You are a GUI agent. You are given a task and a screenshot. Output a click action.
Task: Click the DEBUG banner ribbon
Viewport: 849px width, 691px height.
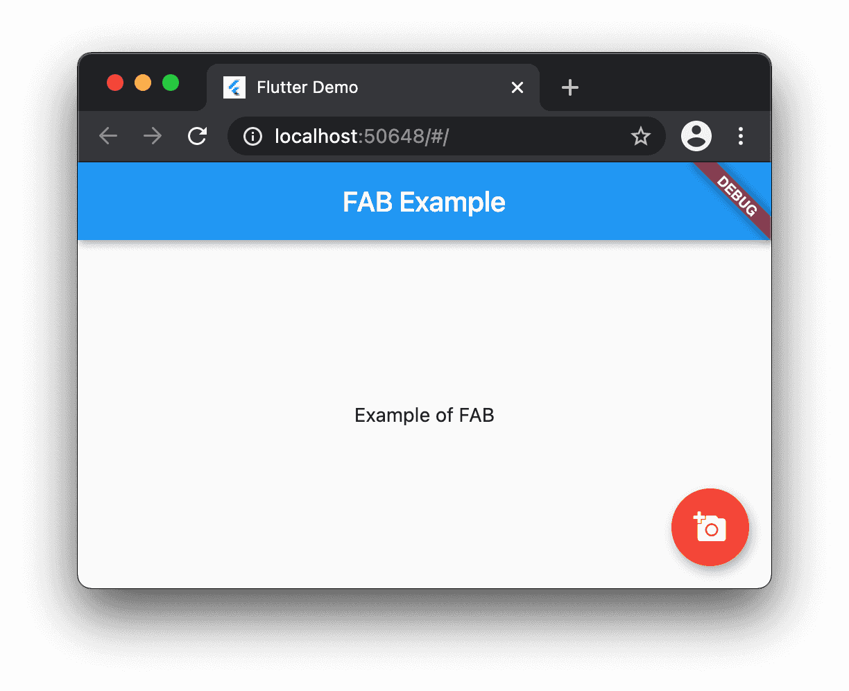pyautogui.click(x=737, y=196)
